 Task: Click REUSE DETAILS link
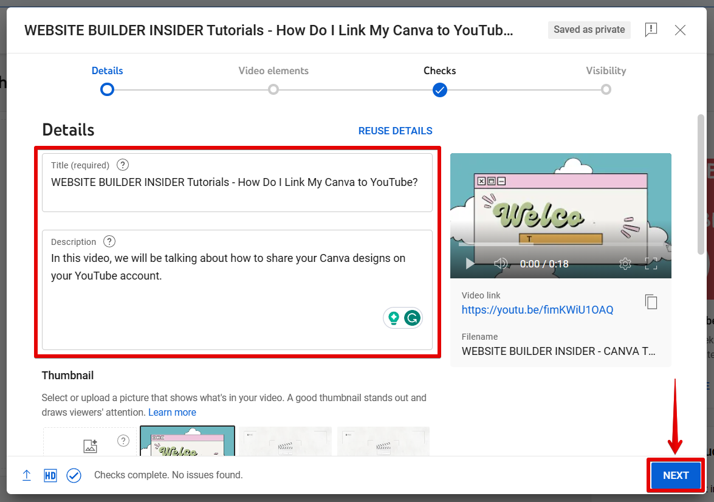pyautogui.click(x=395, y=131)
